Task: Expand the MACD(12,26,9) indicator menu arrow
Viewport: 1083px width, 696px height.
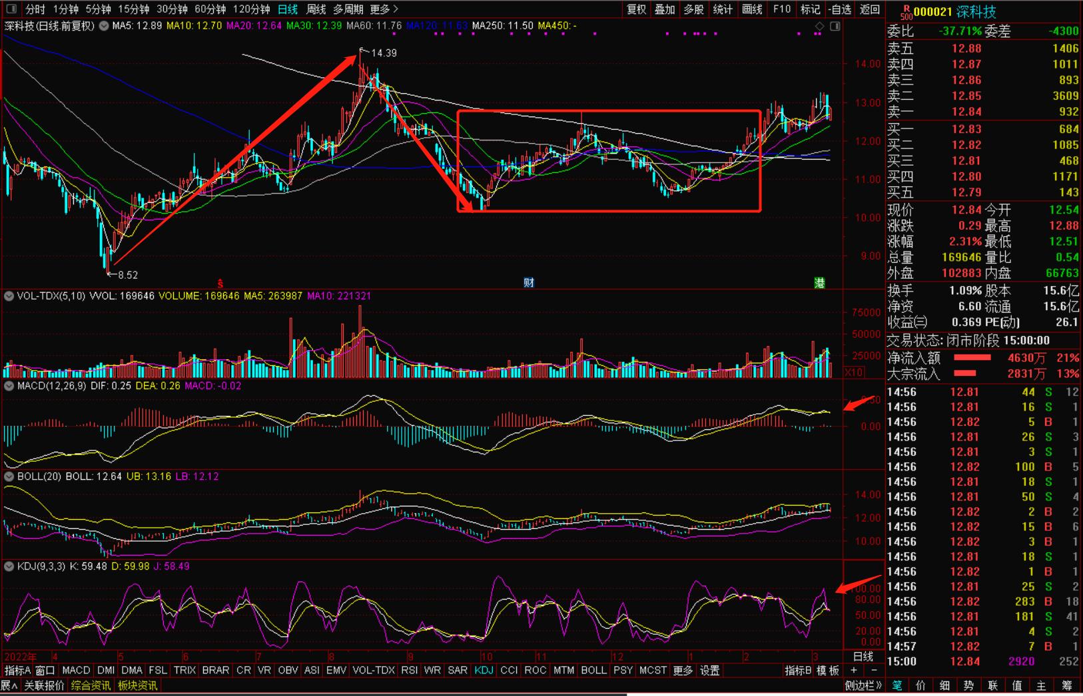Action: pyautogui.click(x=9, y=386)
